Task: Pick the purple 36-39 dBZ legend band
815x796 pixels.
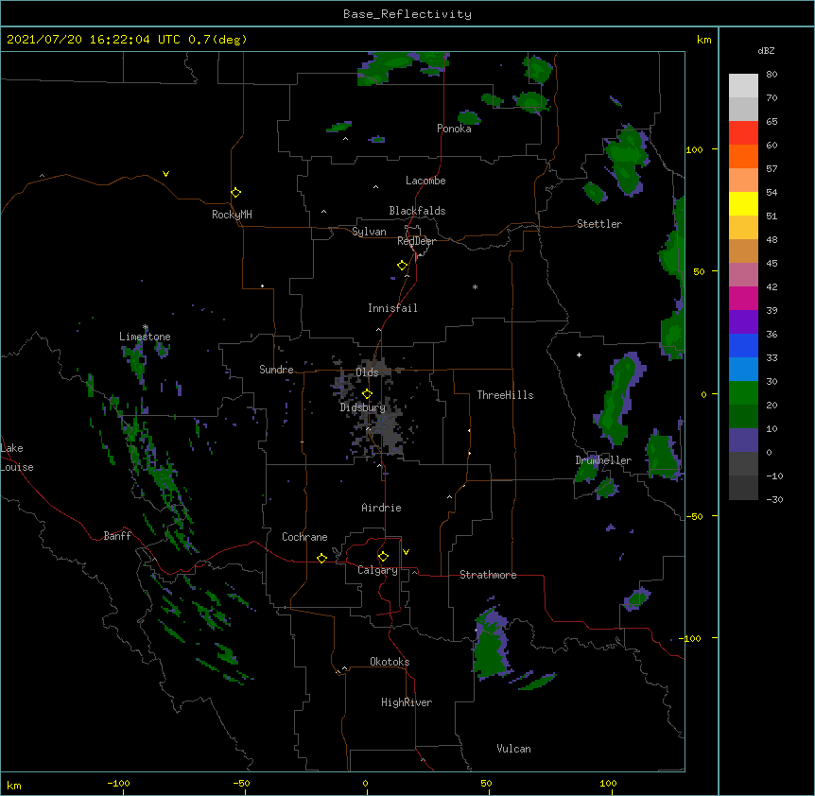Action: (x=743, y=322)
